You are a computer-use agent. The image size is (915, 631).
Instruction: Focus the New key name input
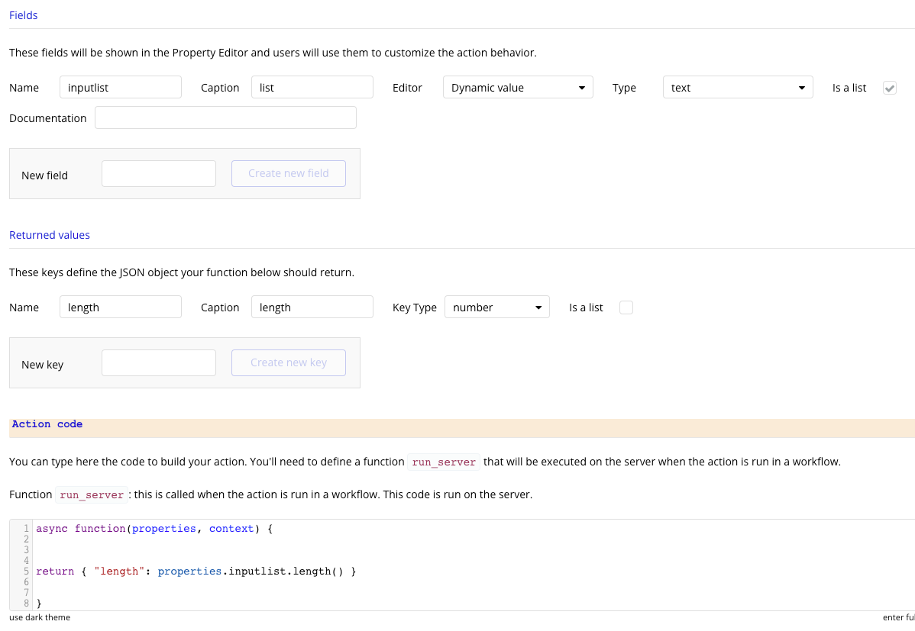tap(159, 362)
